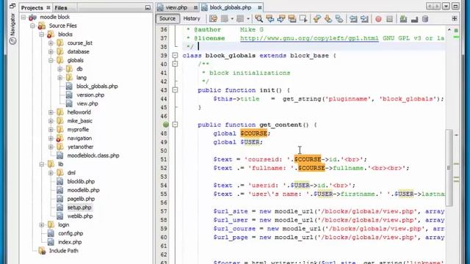Open the editor documents list dropdown

pos(446,7)
